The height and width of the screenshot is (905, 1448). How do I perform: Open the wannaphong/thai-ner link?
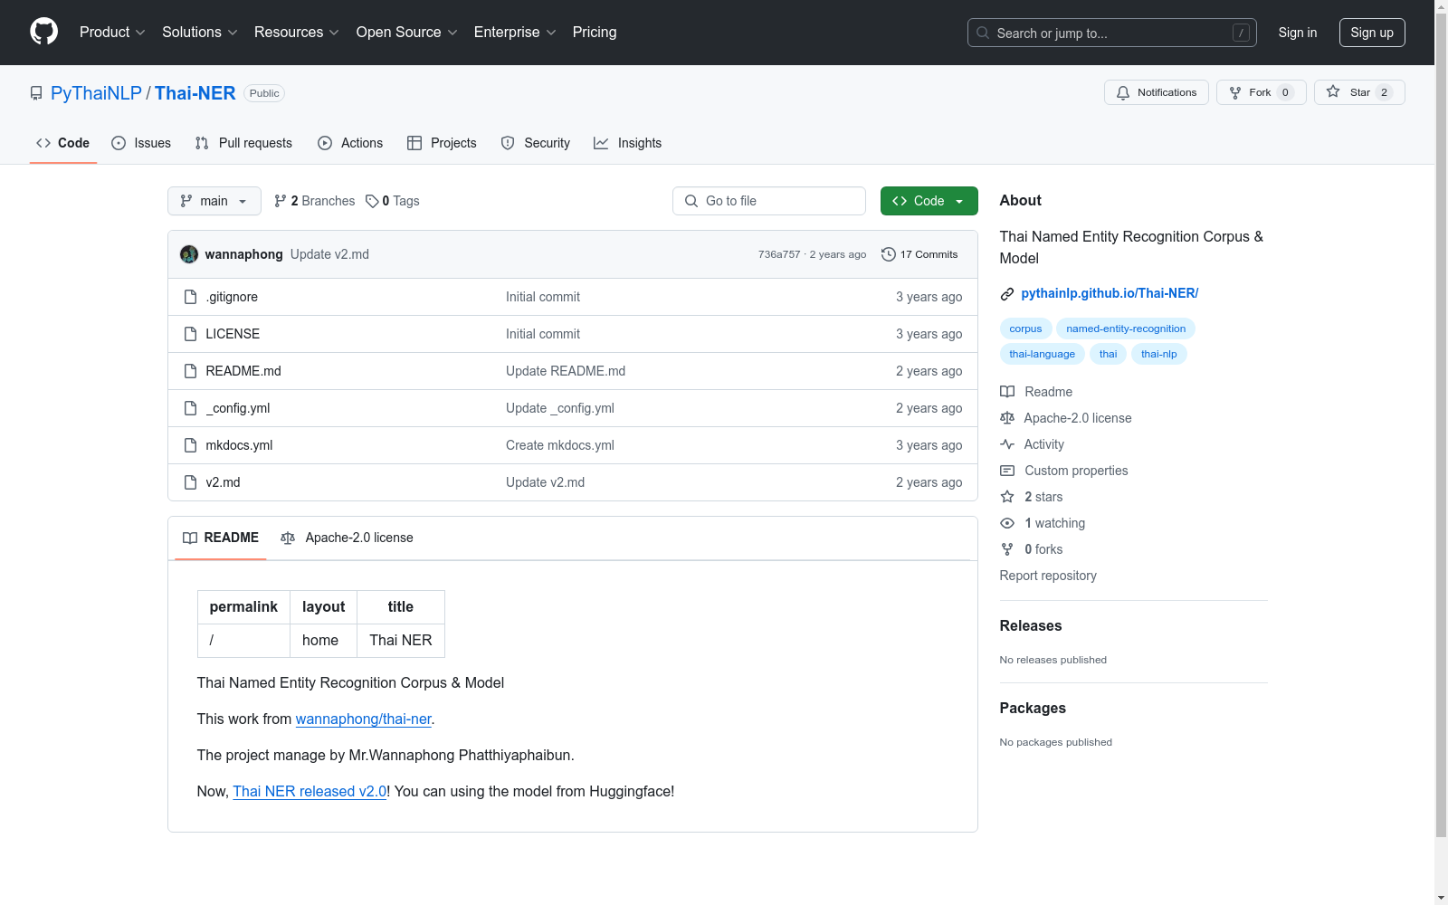pyautogui.click(x=364, y=719)
